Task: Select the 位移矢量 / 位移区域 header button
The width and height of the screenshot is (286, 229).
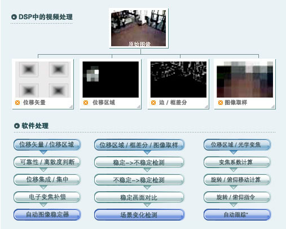Action: 47,145
